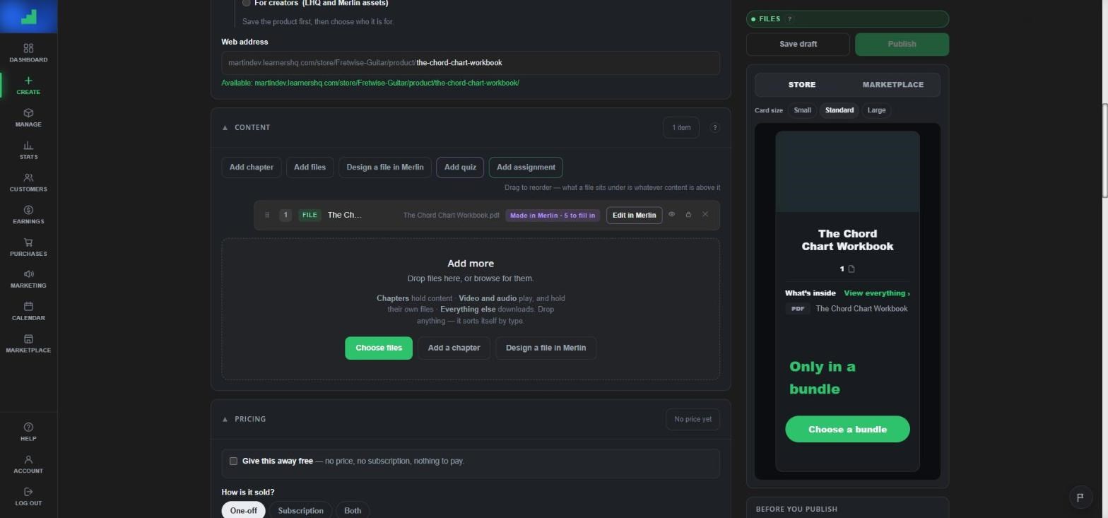
Task: Open Account settings icon
Action: (x=28, y=459)
